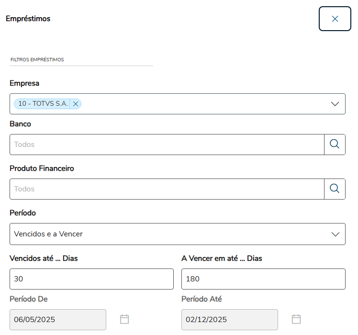Close the Empréstimos panel

(x=335, y=19)
